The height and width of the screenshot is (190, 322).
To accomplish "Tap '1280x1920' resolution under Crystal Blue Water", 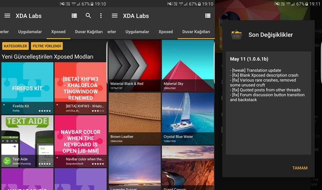I will (x=170, y=141).
